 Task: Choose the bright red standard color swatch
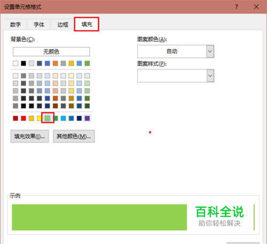pyautogui.click(x=23, y=118)
